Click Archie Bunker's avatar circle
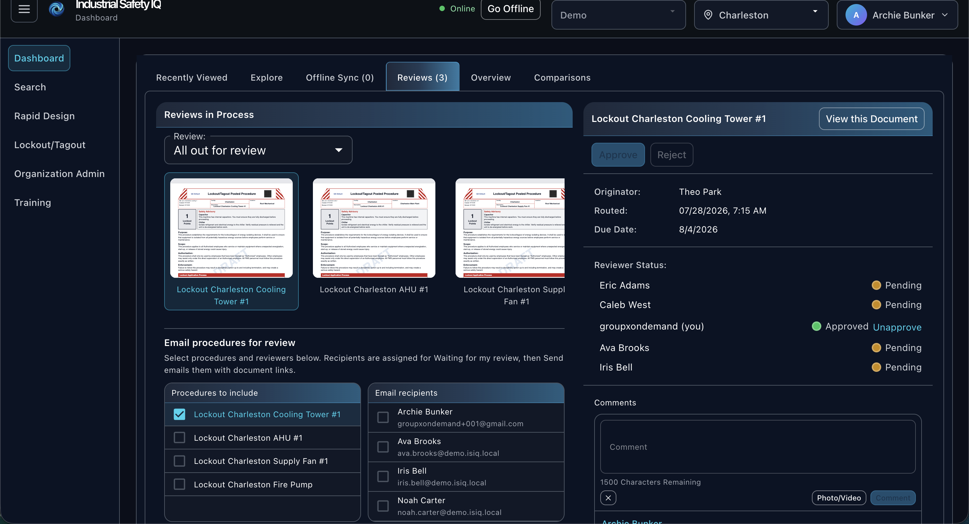This screenshot has height=524, width=969. click(x=856, y=15)
